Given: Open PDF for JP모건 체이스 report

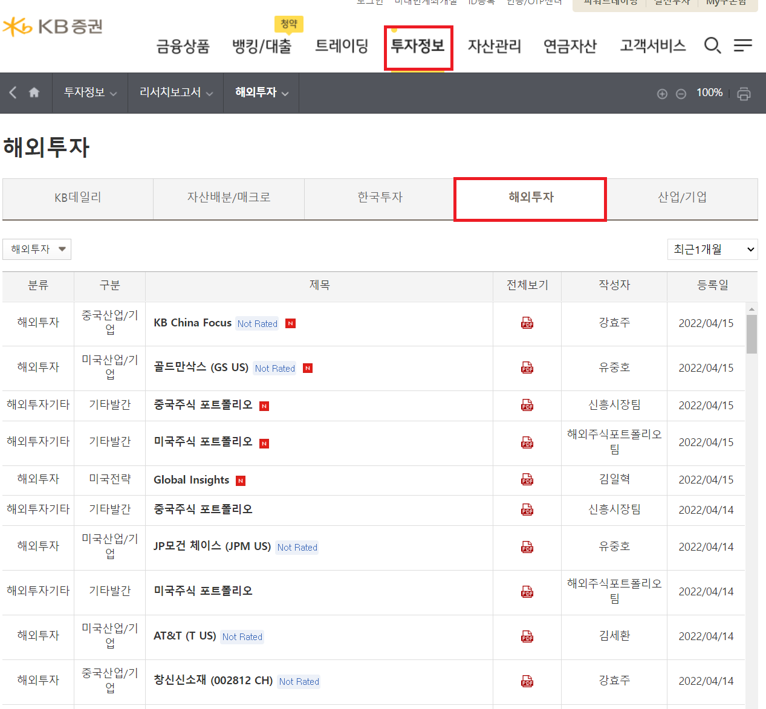Looking at the screenshot, I should (527, 548).
